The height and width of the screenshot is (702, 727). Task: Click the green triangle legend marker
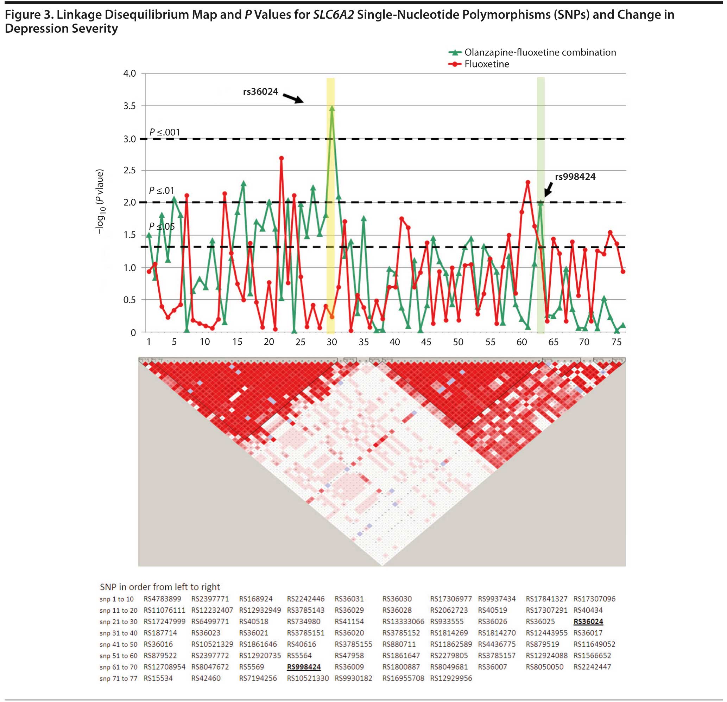pos(455,53)
